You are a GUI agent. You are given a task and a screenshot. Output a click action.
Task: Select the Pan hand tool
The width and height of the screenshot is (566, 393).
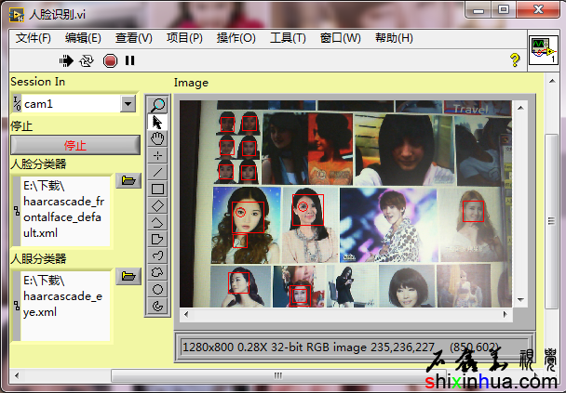158,138
